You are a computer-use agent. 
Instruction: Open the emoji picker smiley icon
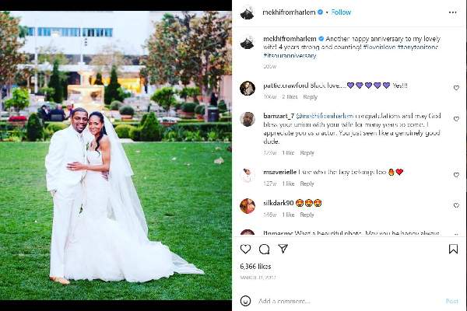point(245,301)
